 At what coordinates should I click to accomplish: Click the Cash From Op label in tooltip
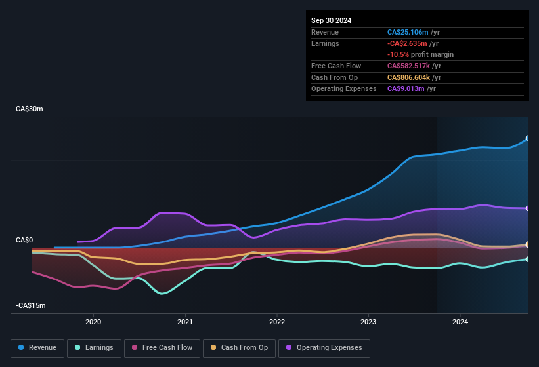[334, 77]
